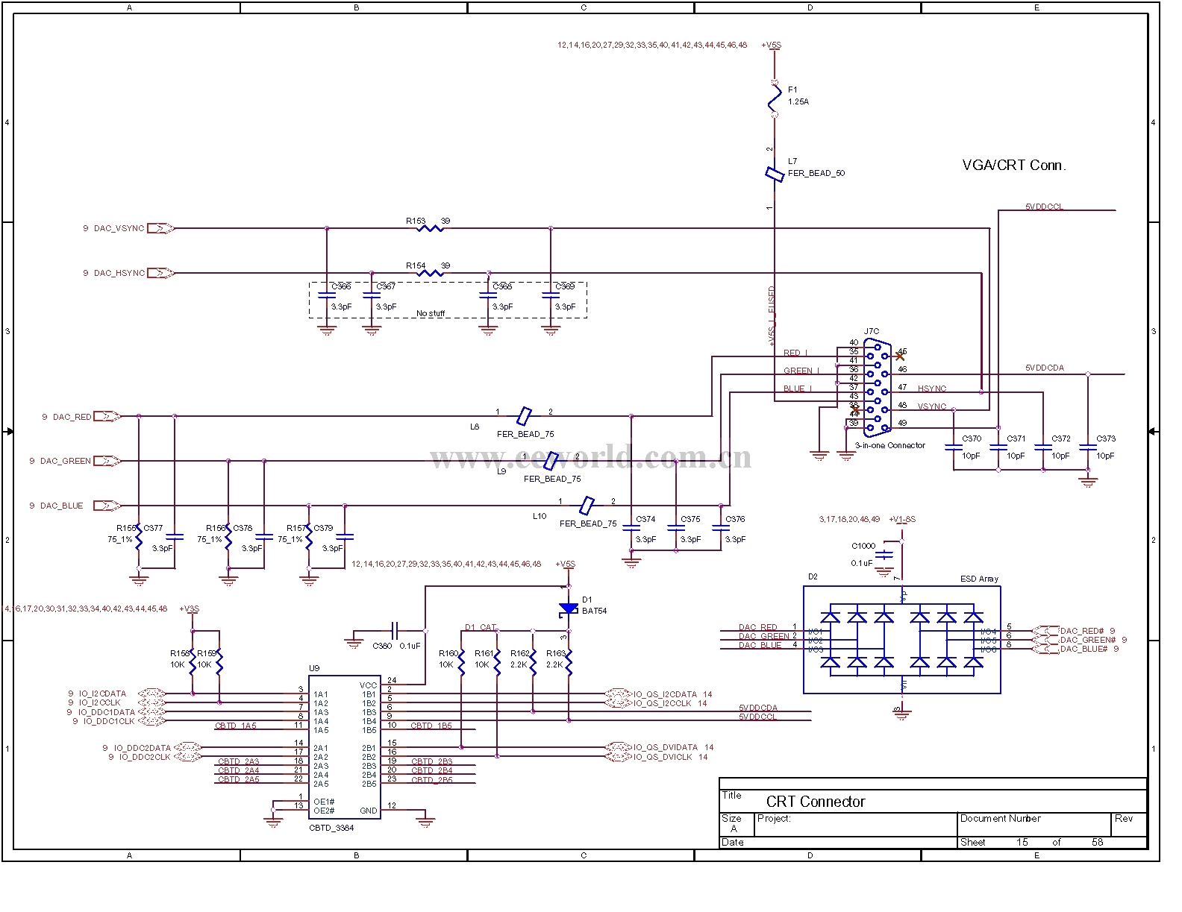Click the L7 FER_BEAD_50 ferrite bead symbol

pos(775,174)
